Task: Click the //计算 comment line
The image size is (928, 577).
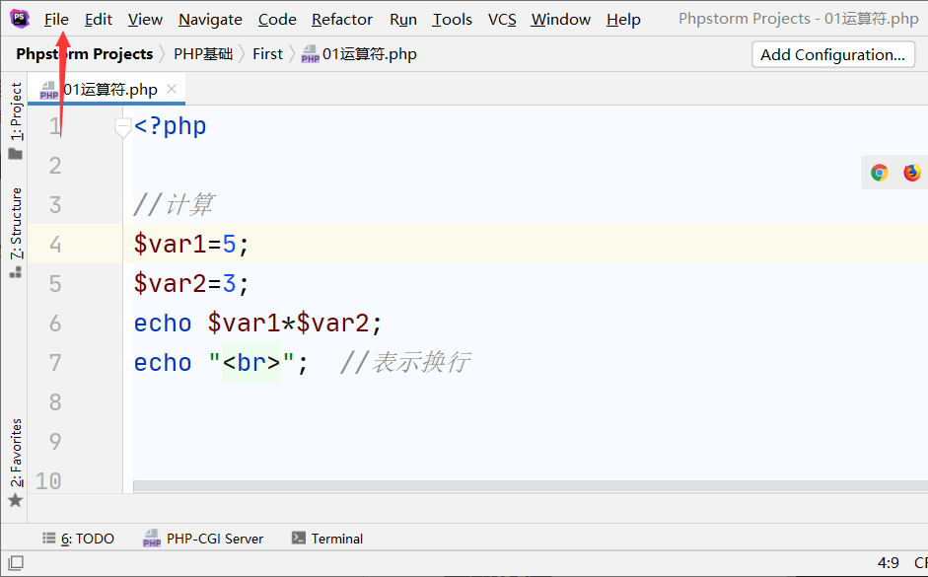Action: tap(174, 205)
